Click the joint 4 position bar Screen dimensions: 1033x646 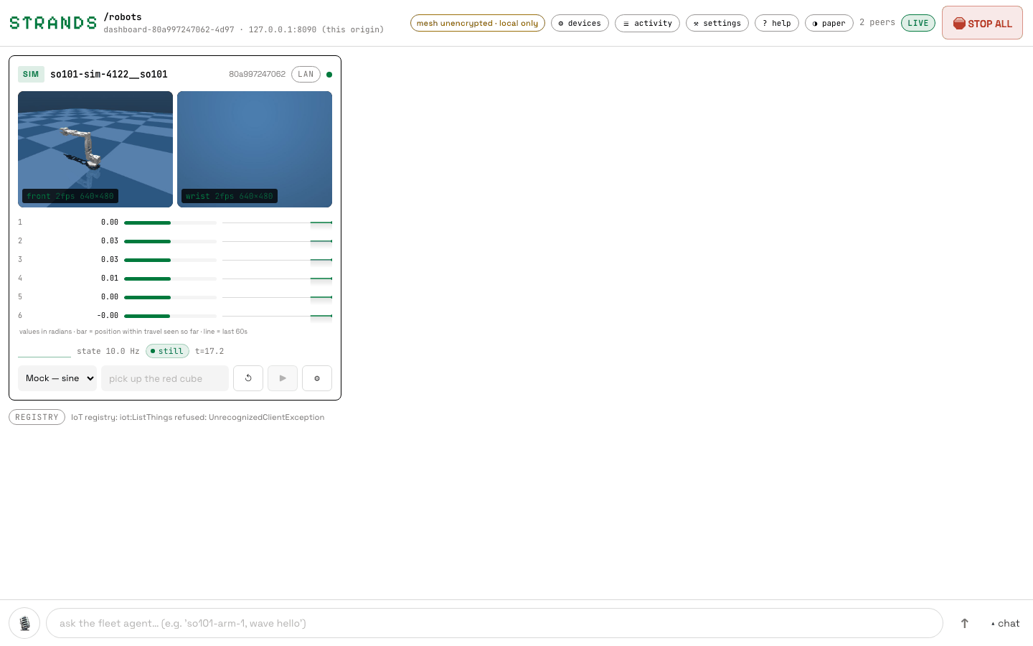pyautogui.click(x=170, y=279)
